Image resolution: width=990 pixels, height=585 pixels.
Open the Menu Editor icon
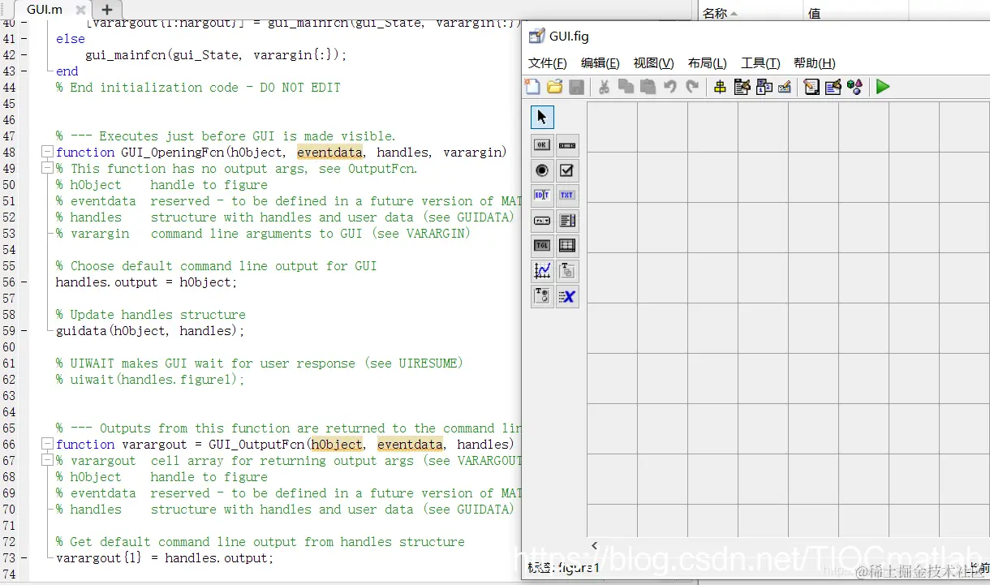tap(742, 87)
